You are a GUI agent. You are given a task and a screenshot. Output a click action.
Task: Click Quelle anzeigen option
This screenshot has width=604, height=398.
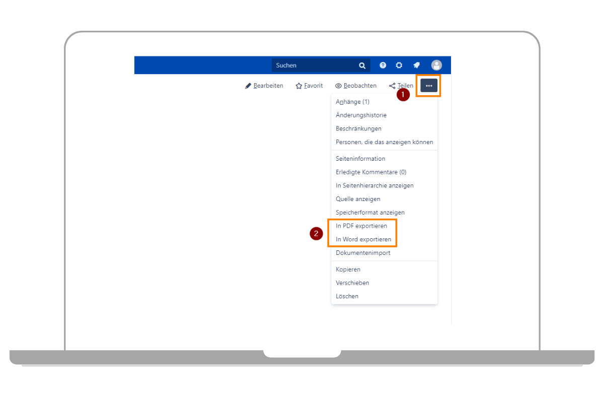click(x=358, y=199)
